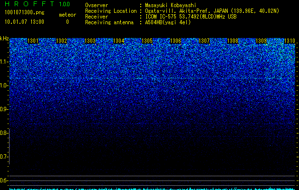Click the Receiving antenna label

(109, 22)
